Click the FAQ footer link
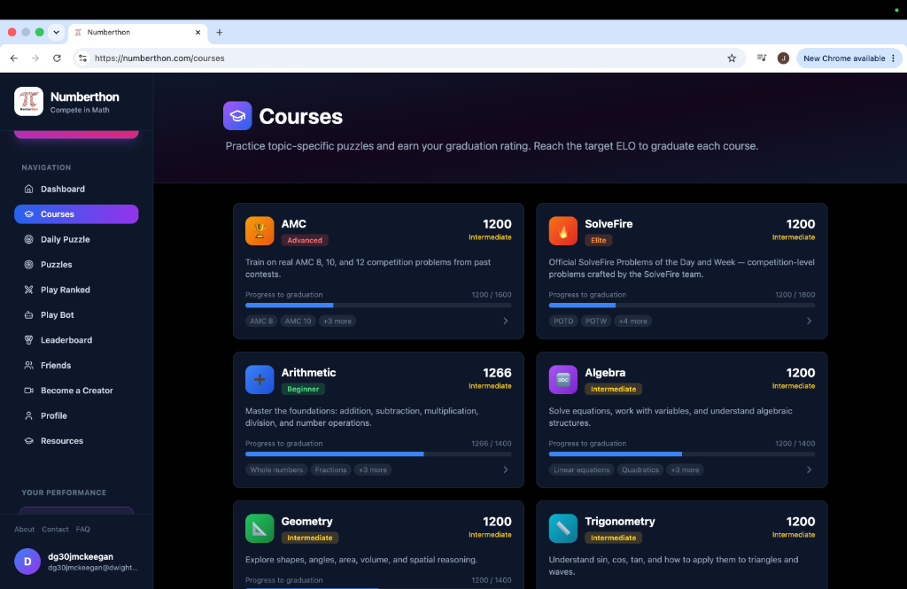 pos(82,530)
